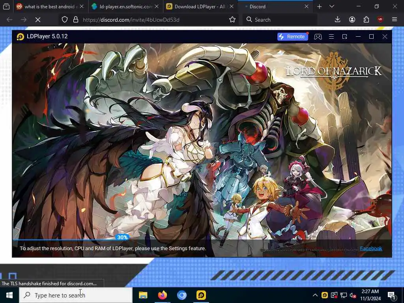Click the LDPlayer logo in title bar

(x=21, y=37)
